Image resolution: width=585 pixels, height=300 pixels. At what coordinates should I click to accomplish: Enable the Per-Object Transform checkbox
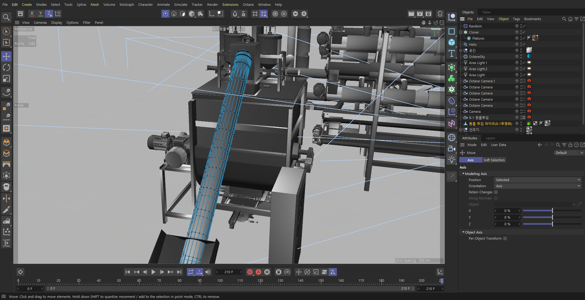pos(505,238)
